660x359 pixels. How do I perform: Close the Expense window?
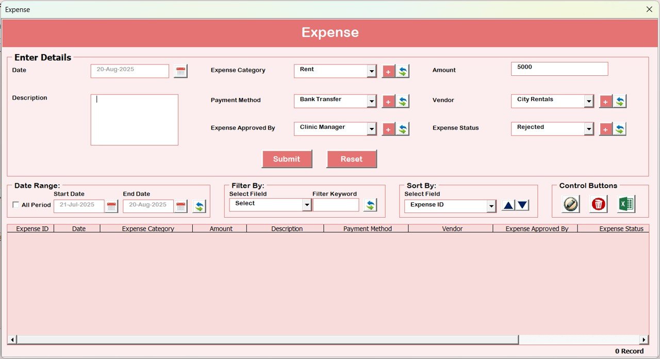tap(649, 9)
